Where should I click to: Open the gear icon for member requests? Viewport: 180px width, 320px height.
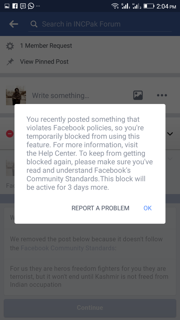tap(10, 46)
